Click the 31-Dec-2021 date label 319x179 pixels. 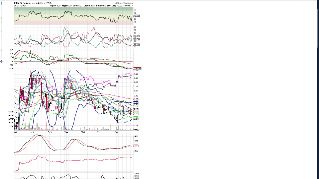[20, 6]
